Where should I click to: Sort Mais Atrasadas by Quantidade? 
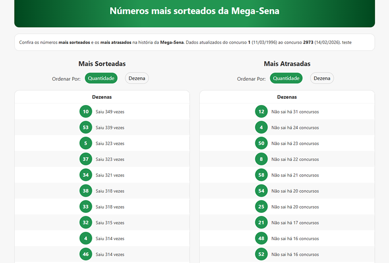point(286,78)
